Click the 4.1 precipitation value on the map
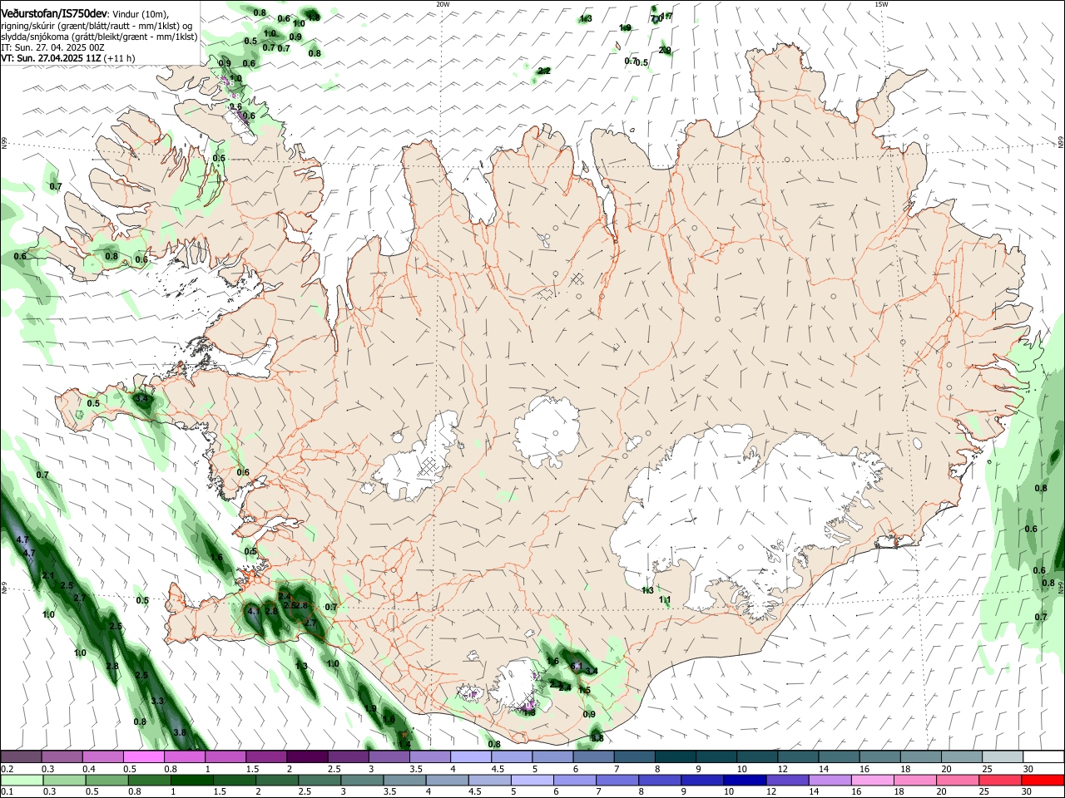The height and width of the screenshot is (798, 1065). 254,611
